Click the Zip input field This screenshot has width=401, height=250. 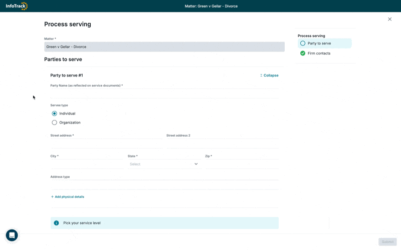click(x=242, y=164)
